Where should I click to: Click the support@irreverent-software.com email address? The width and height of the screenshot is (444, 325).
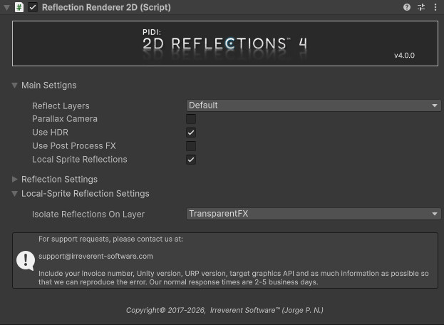[95, 256]
